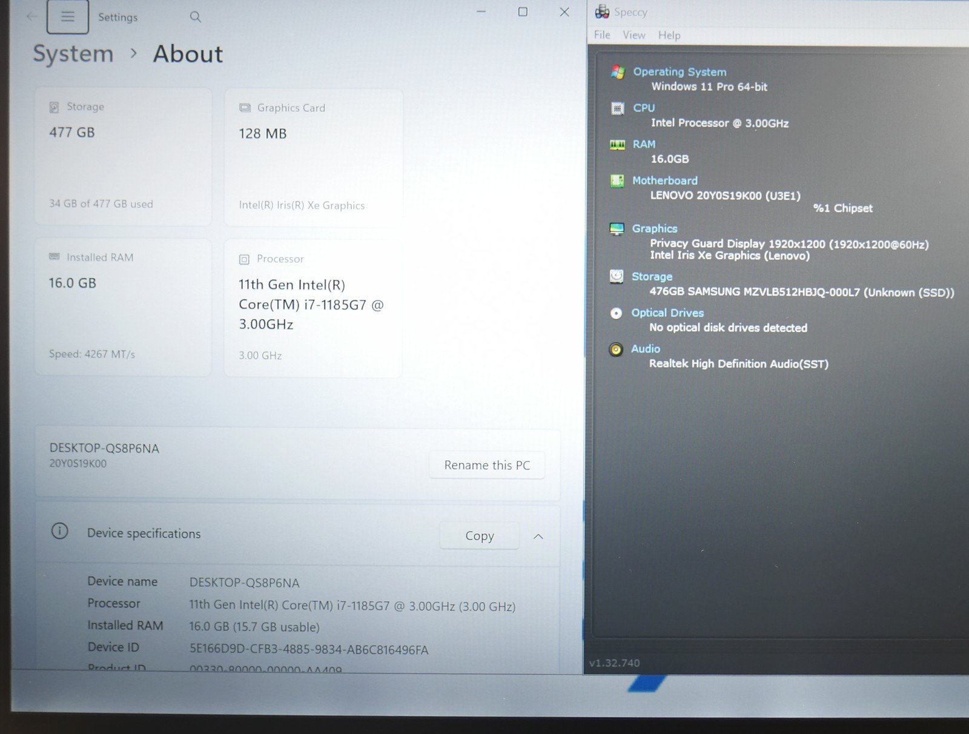Click Speccy's Audio speaker icon
The height and width of the screenshot is (734, 969).
pyautogui.click(x=616, y=349)
